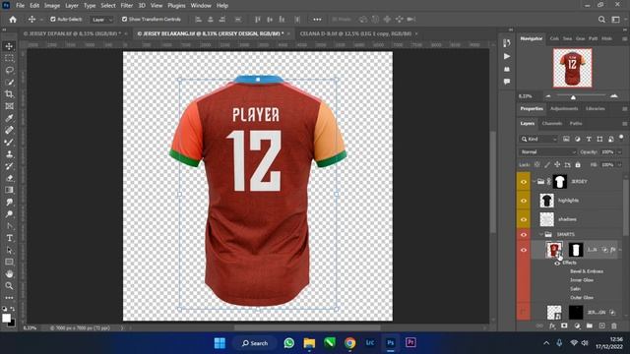
Task: Switch to CELANA D-B document tab
Action: coord(355,33)
